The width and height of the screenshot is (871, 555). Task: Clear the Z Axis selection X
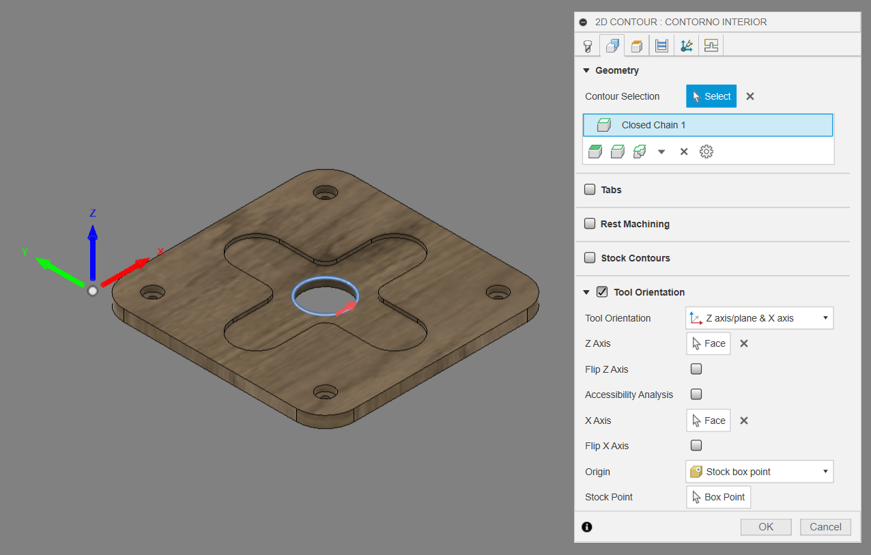(x=744, y=343)
